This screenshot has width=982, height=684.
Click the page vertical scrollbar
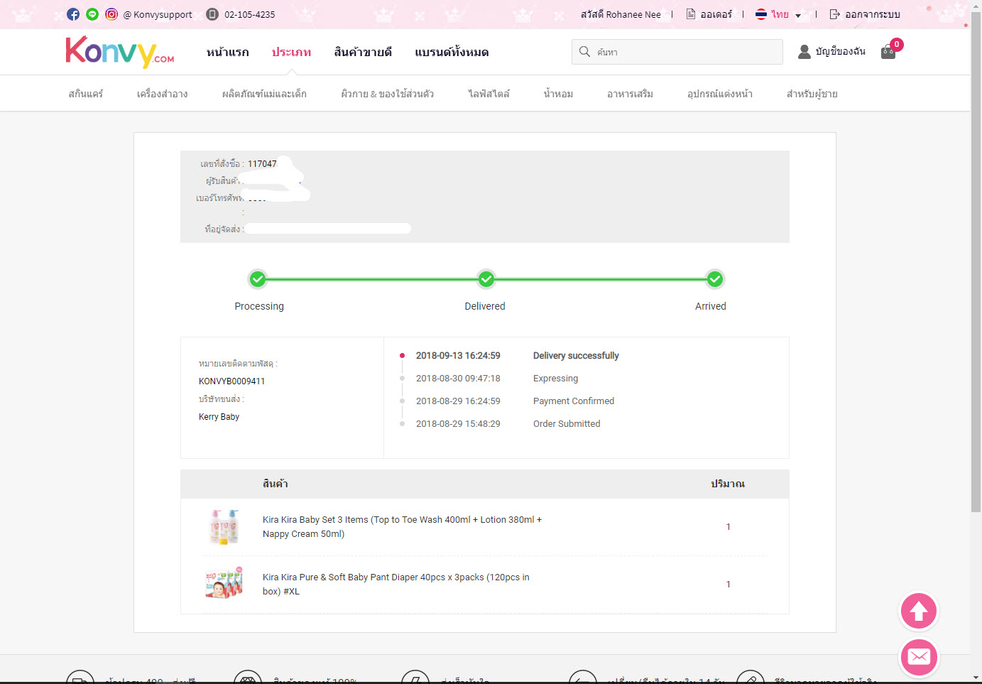[x=976, y=263]
